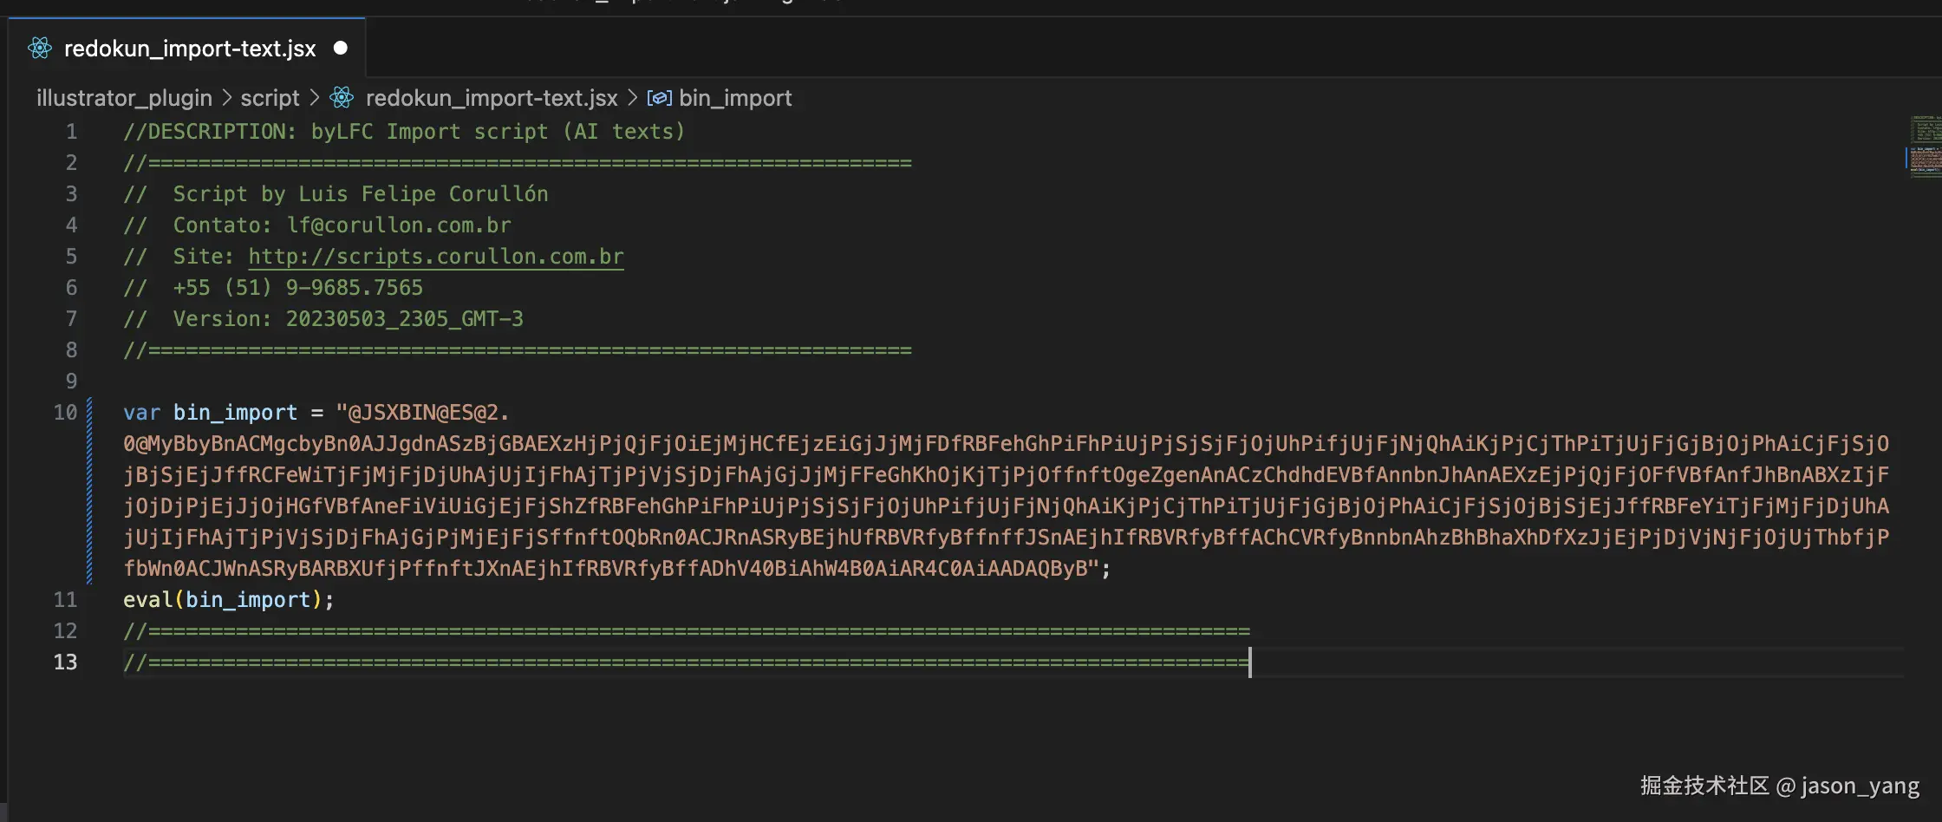Click the var keyword on line 10
Screen dimensions: 1942x822
[x=141, y=413]
